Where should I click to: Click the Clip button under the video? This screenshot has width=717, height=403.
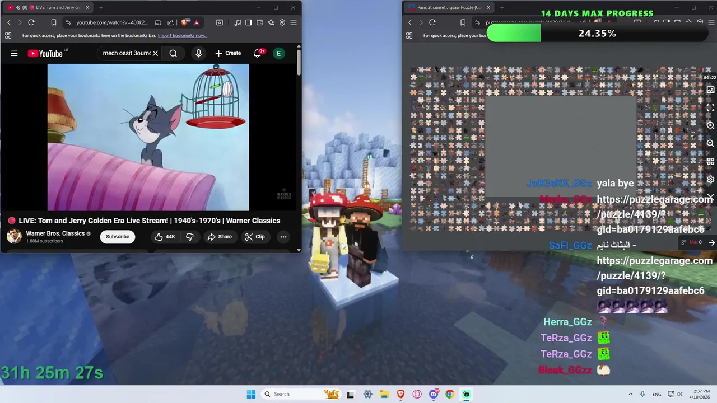tap(255, 237)
